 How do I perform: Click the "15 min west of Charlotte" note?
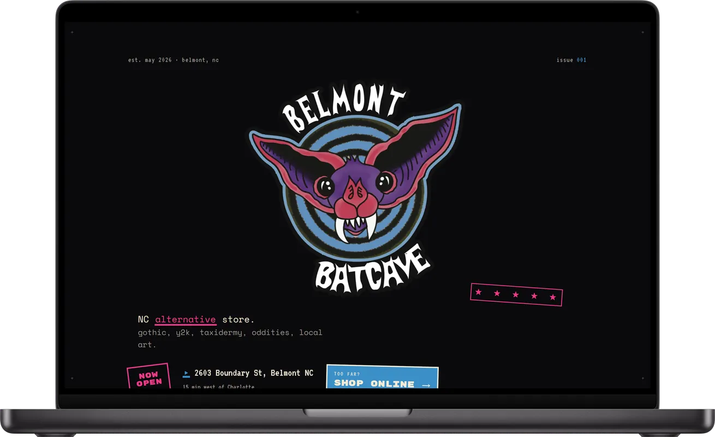218,386
